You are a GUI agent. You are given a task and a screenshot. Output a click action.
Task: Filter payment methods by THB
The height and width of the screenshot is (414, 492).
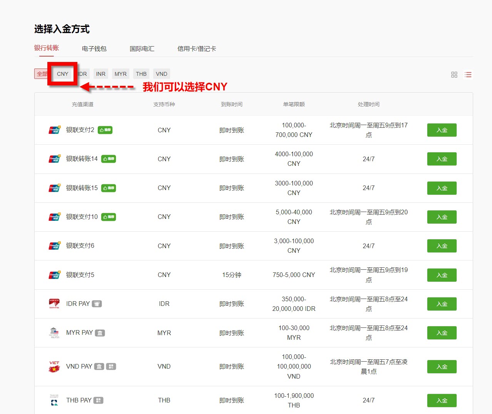(141, 74)
